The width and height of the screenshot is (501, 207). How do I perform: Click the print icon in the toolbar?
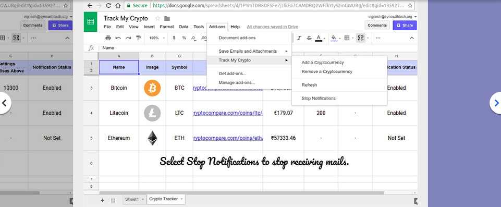coord(108,38)
